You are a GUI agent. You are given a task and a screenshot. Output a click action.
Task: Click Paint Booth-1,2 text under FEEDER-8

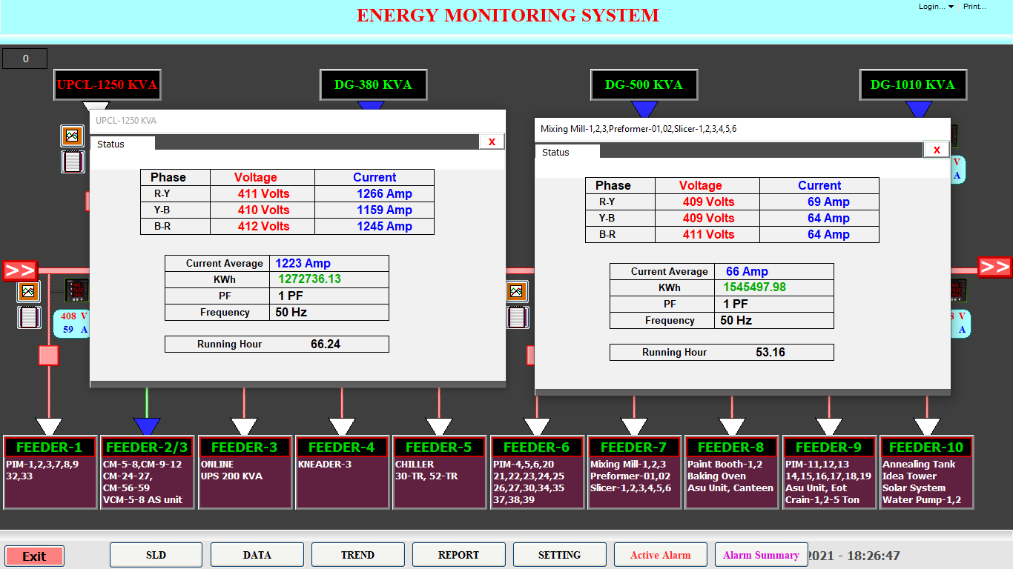pos(725,465)
